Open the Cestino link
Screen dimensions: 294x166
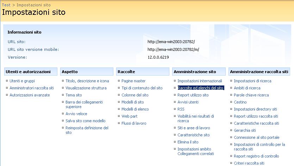click(x=240, y=102)
